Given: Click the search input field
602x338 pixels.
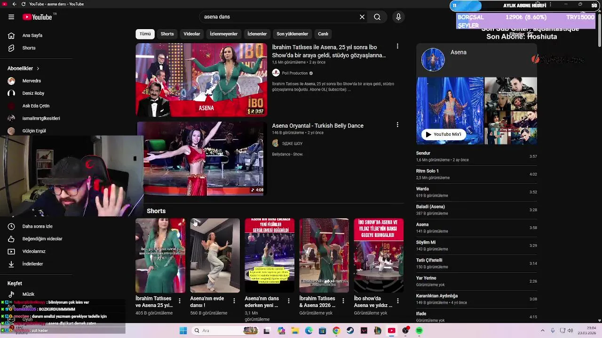Looking at the screenshot, I should pyautogui.click(x=280, y=17).
